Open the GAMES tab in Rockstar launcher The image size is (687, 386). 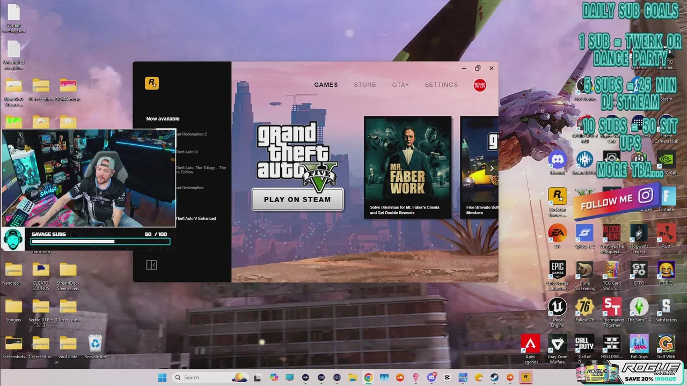[326, 85]
